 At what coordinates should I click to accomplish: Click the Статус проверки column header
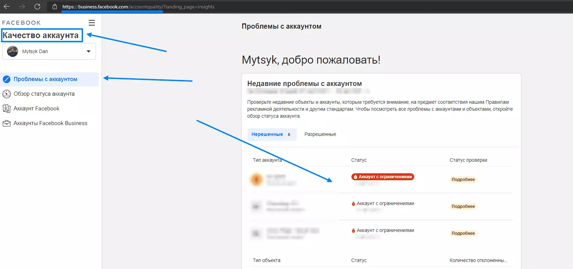tap(468, 160)
